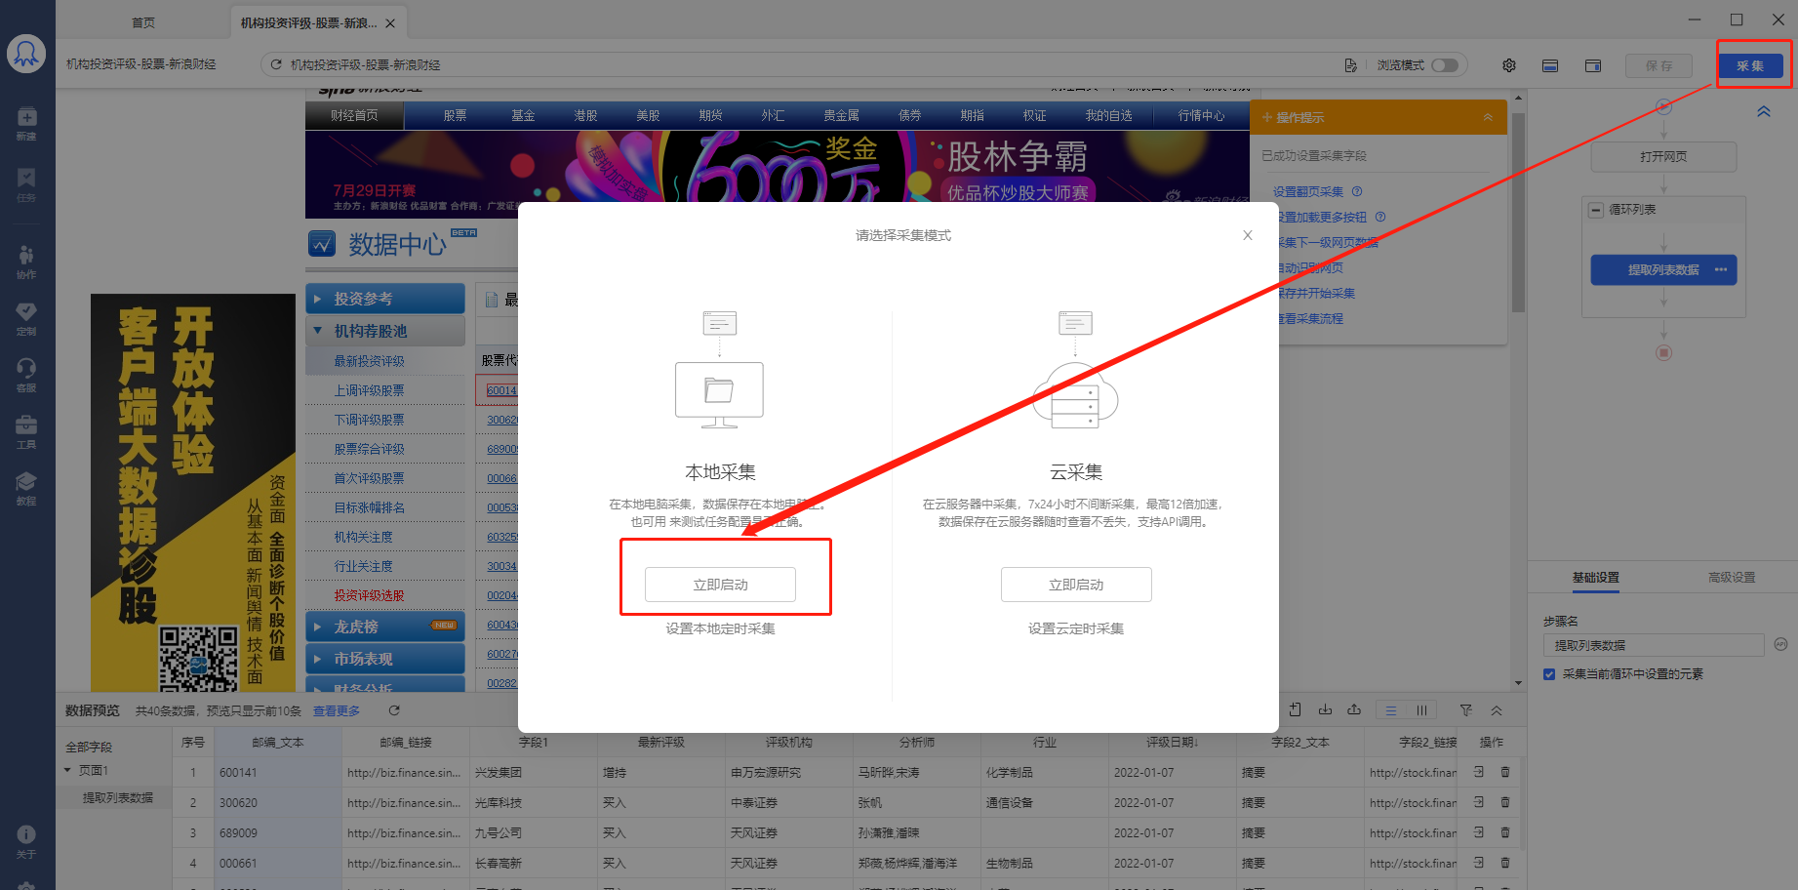Collapse the 机构荐股池 menu section
The width and height of the screenshot is (1798, 890).
pos(385,331)
